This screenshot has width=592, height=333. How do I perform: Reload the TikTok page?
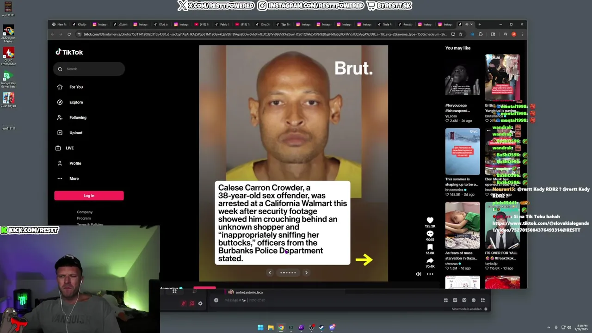[69, 34]
